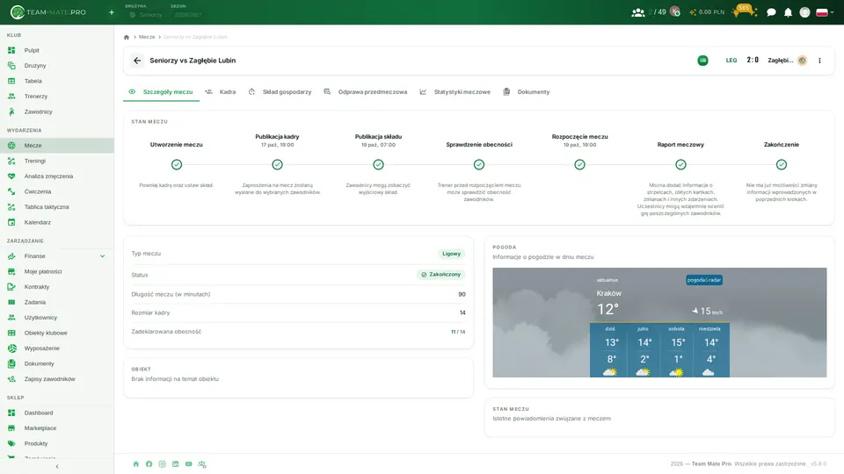Open footer YouTube icon
844x474 pixels.
pyautogui.click(x=188, y=463)
